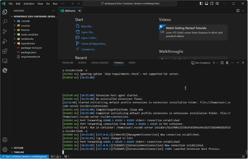Expand the .vscode folder

34,21
